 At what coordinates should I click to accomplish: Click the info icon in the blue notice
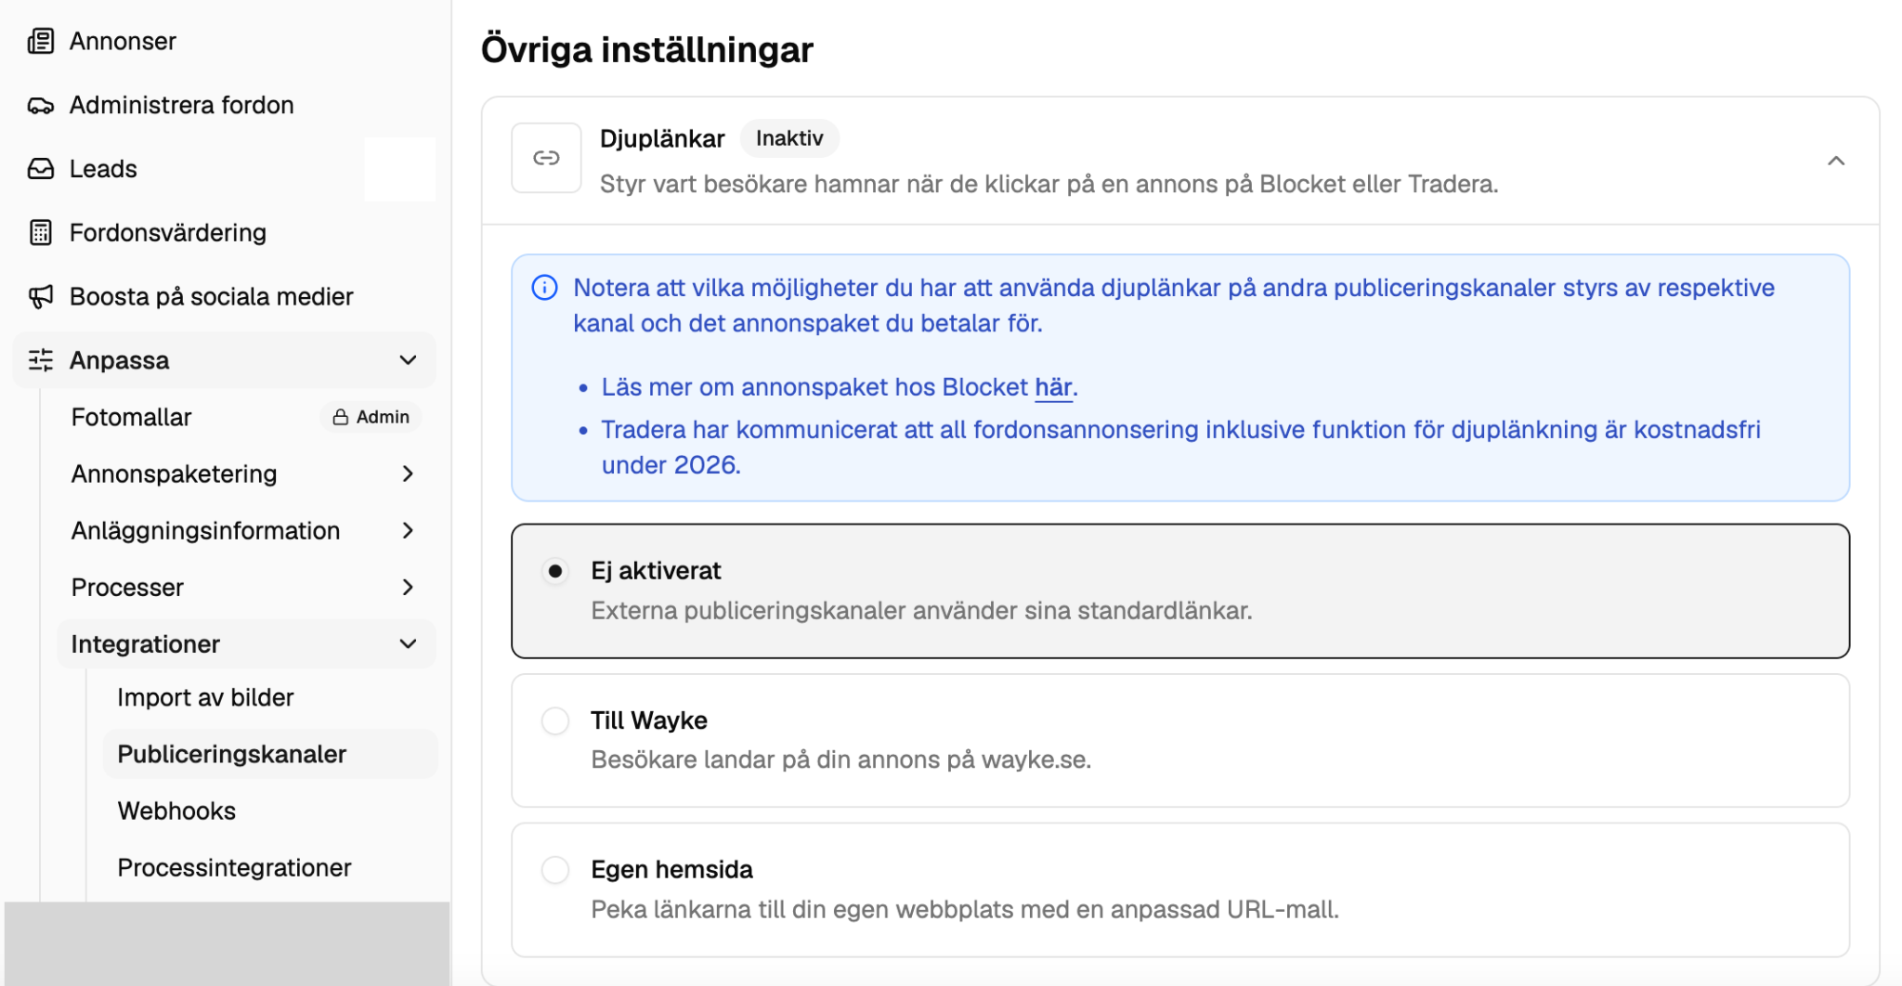click(544, 288)
